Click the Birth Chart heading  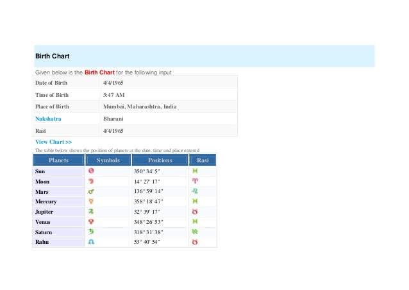pos(53,56)
